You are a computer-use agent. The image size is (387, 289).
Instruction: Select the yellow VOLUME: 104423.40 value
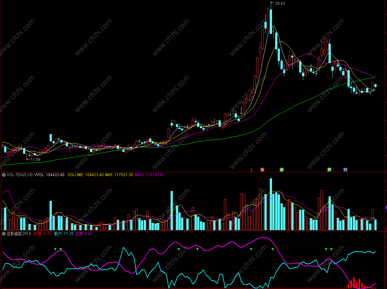[x=85, y=175]
